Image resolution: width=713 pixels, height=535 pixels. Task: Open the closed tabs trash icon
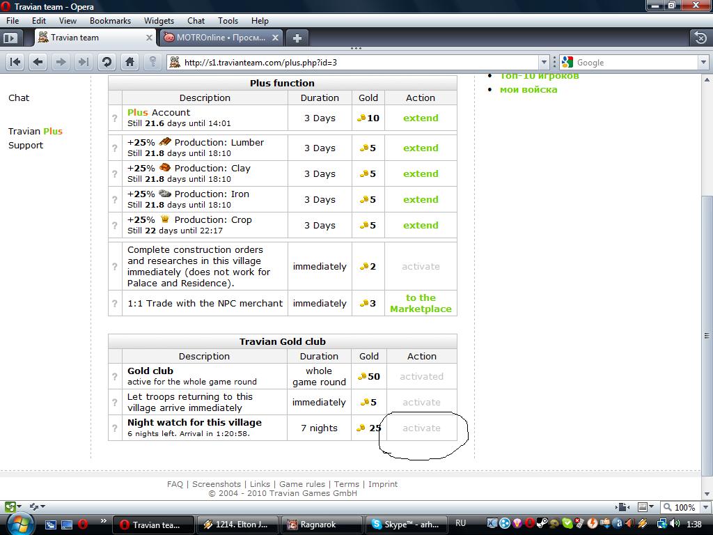[700, 38]
